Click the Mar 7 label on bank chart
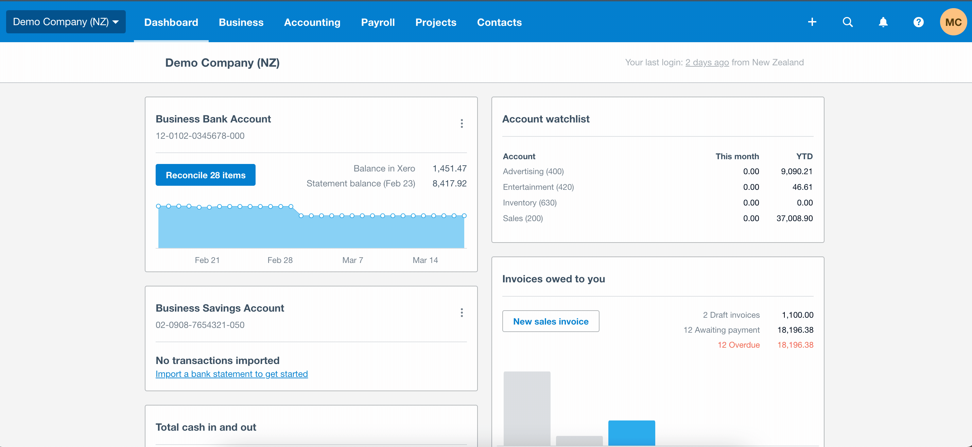 point(352,260)
